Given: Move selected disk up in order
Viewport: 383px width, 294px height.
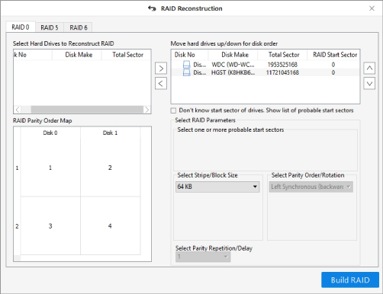Looking at the screenshot, I should click(369, 69).
